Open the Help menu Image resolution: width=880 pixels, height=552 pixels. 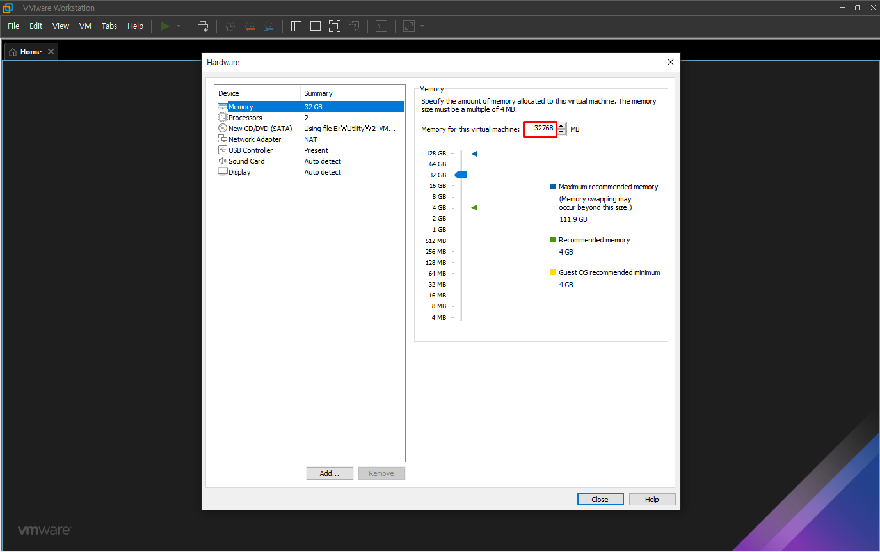pos(136,26)
